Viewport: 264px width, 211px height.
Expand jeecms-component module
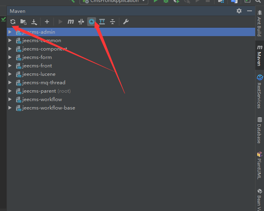[x=10, y=49]
